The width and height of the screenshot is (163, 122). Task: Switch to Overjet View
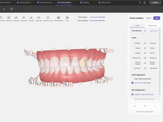24,19
